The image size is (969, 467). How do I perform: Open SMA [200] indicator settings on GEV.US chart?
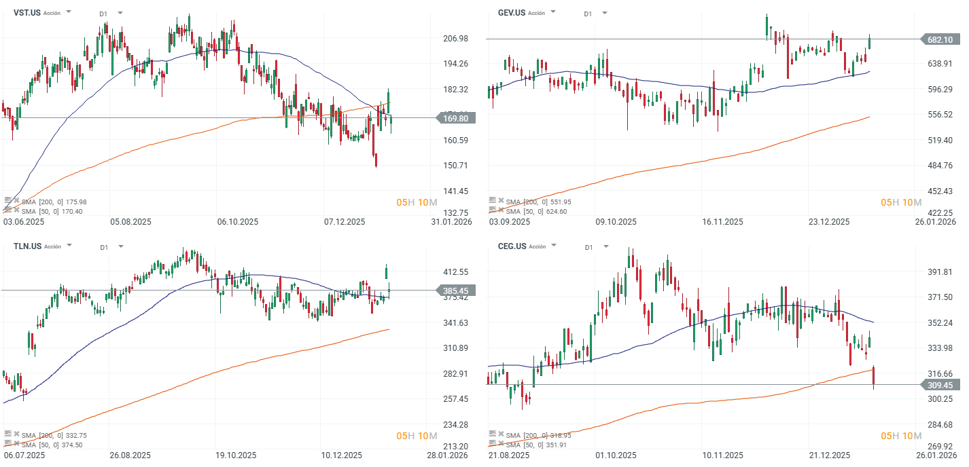click(492, 201)
